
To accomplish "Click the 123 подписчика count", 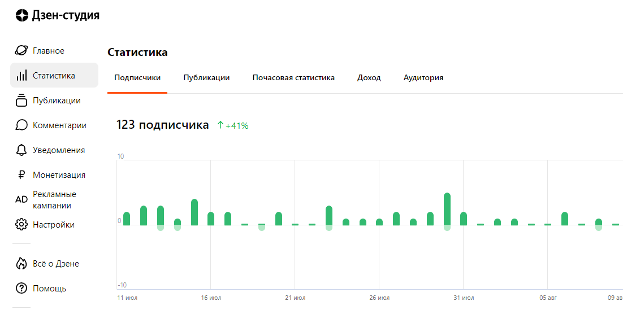I will point(162,125).
